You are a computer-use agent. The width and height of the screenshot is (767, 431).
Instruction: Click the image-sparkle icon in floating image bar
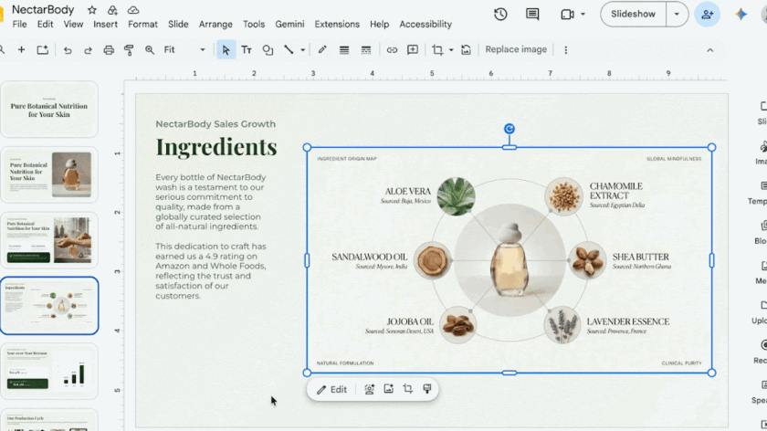point(388,389)
